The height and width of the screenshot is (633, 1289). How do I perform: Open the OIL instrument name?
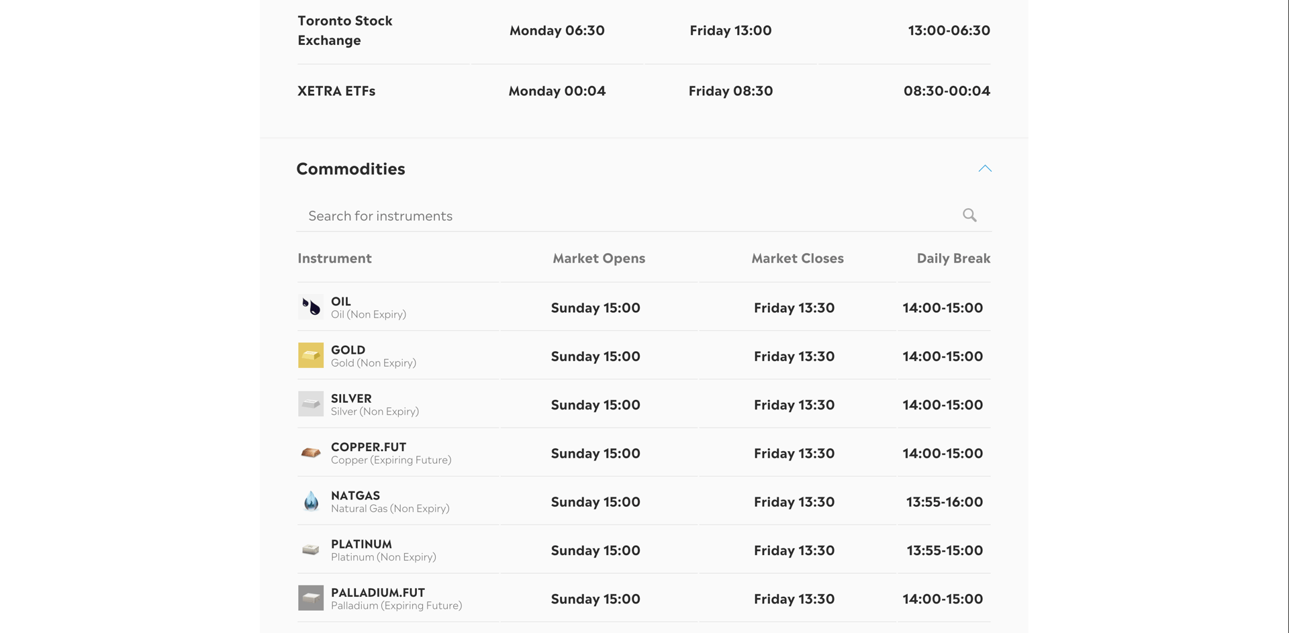click(x=341, y=301)
